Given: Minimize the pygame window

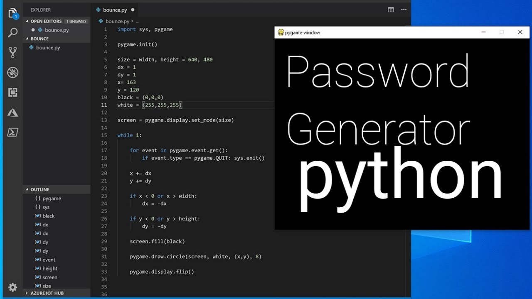Looking at the screenshot, I should tap(483, 32).
